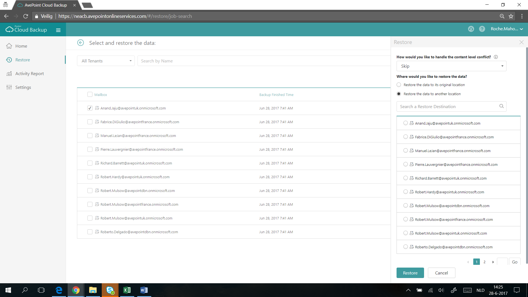The width and height of the screenshot is (528, 297).
Task: Click the info icon beside conflict question
Action: tap(496, 57)
